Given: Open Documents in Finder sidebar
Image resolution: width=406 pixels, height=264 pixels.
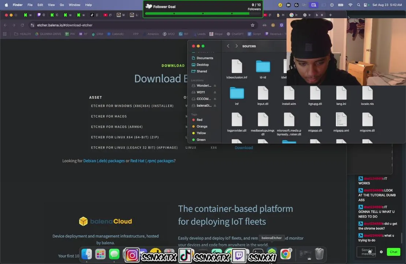Looking at the screenshot, I should click(x=202, y=58).
